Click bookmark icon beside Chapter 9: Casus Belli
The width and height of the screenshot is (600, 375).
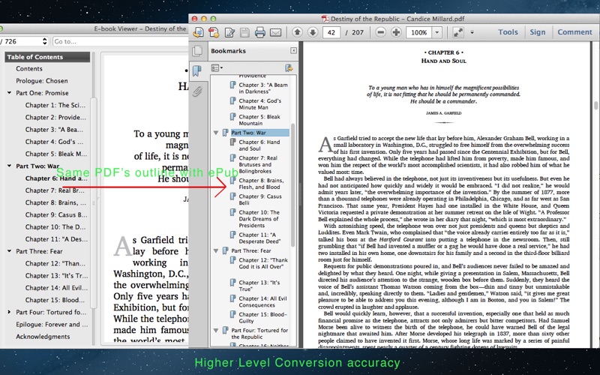click(232, 196)
